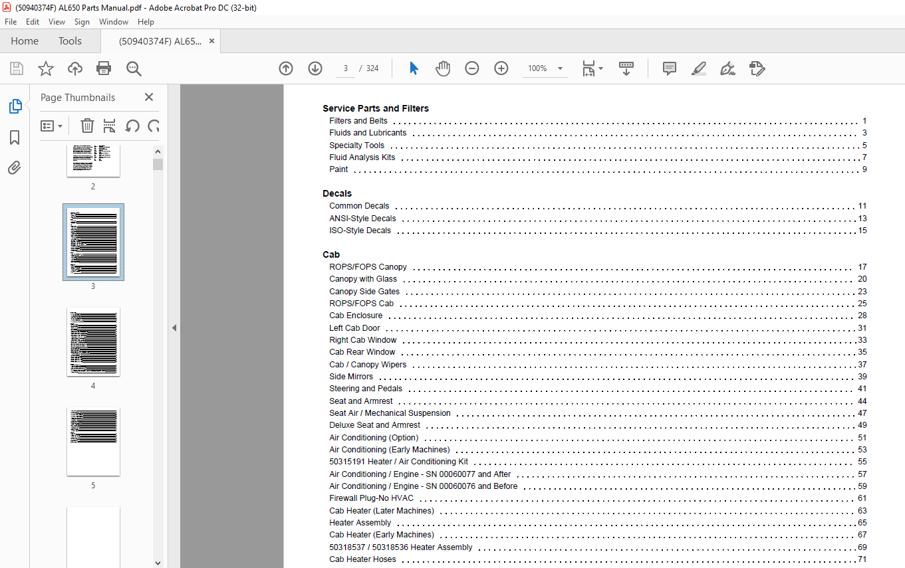
Task: Open the Bookmarks sidebar panel
Action: (x=15, y=138)
